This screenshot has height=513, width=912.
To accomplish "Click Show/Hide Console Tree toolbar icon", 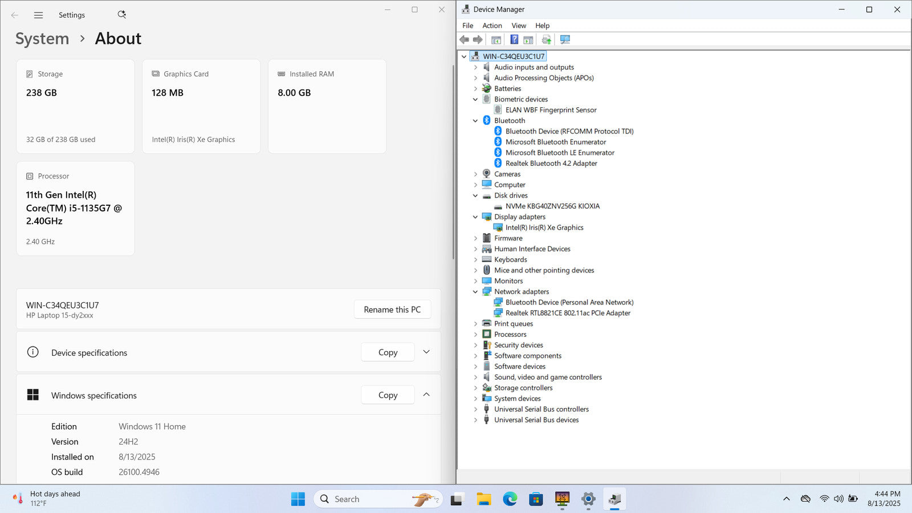I will [x=496, y=39].
